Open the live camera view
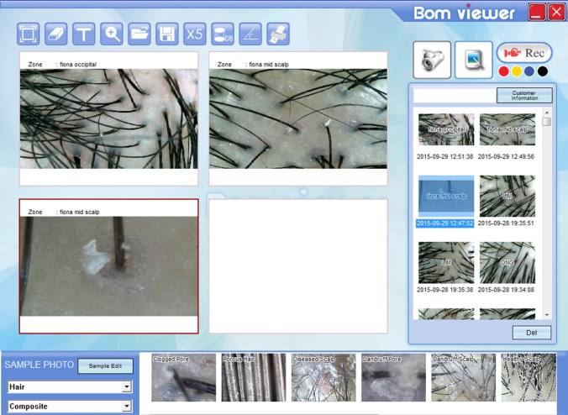This screenshot has height=415, width=568. (x=432, y=60)
